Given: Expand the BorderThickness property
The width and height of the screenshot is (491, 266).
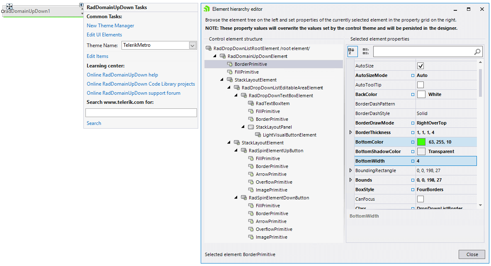Looking at the screenshot, I should 350,132.
